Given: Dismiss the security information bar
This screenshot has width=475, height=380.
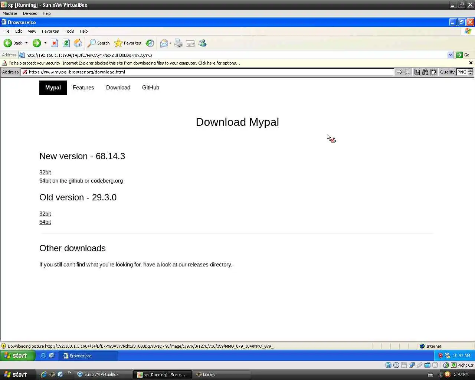Looking at the screenshot, I should [471, 63].
